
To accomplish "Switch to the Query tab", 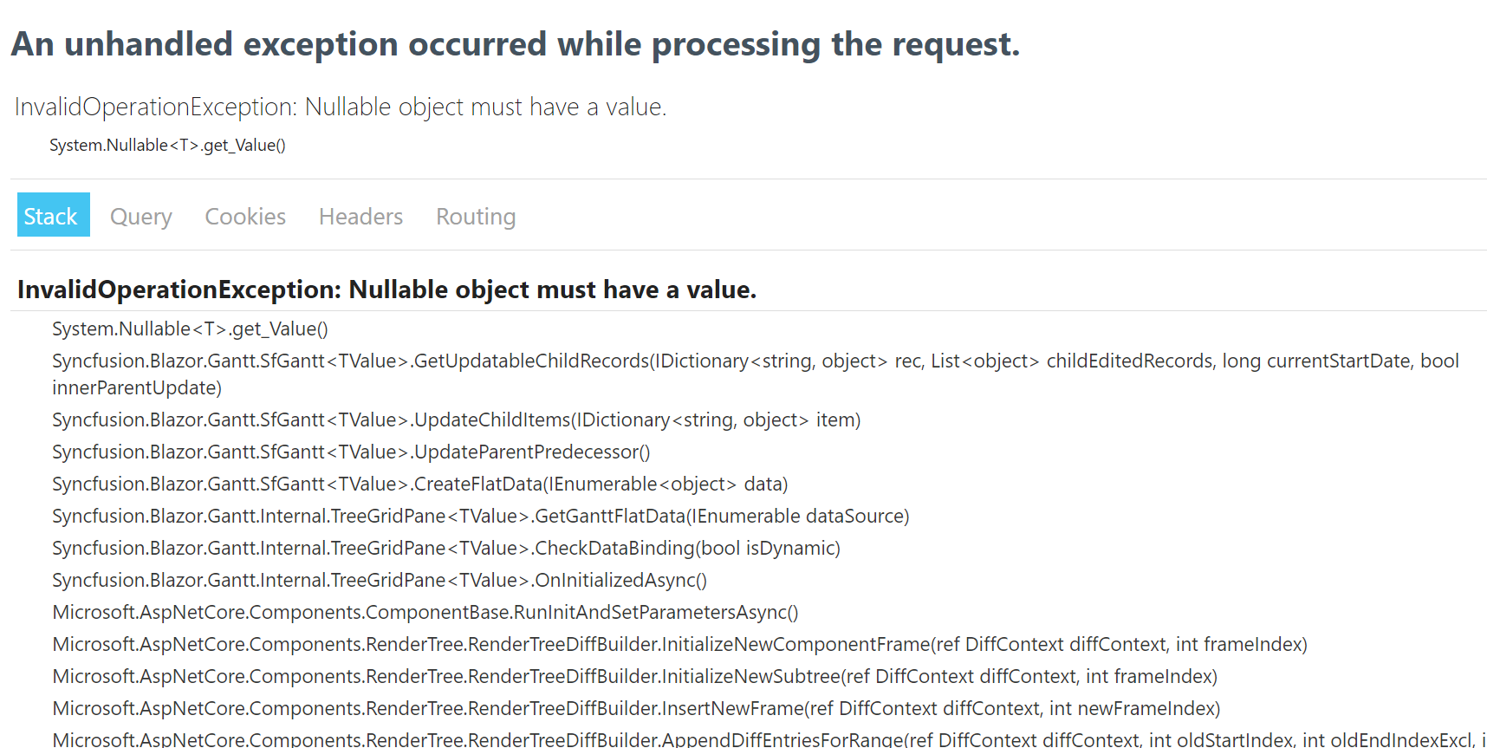I will [x=140, y=216].
